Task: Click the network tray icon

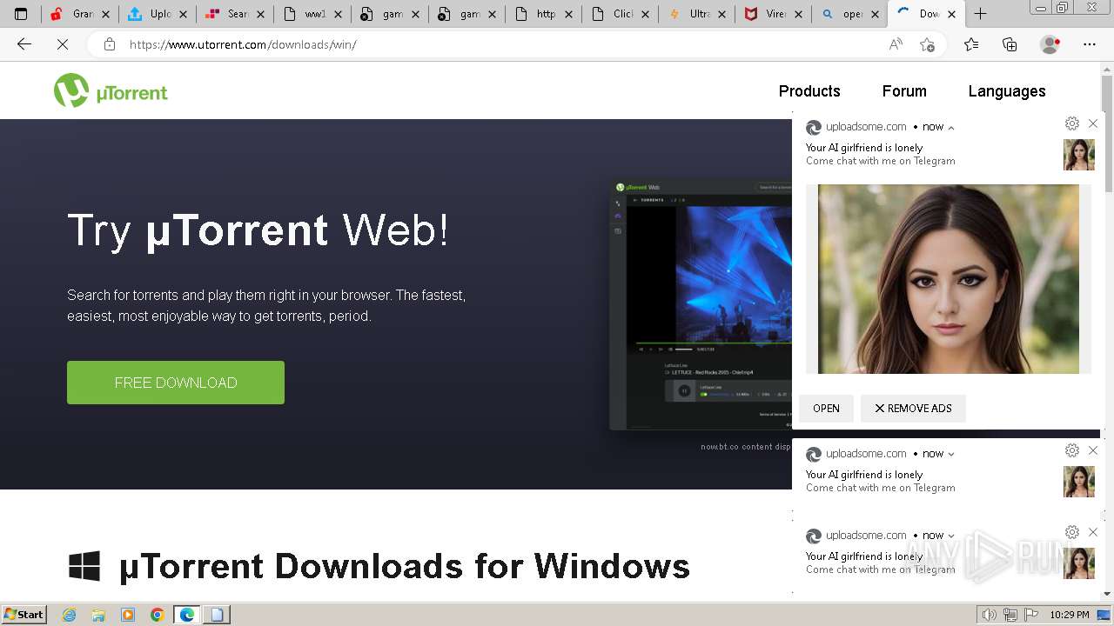Action: pyautogui.click(x=1010, y=615)
